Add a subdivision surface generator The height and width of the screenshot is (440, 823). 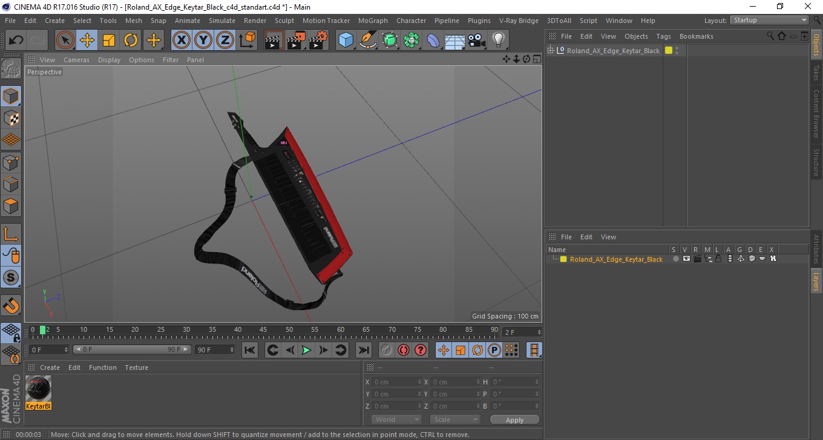tap(390, 40)
